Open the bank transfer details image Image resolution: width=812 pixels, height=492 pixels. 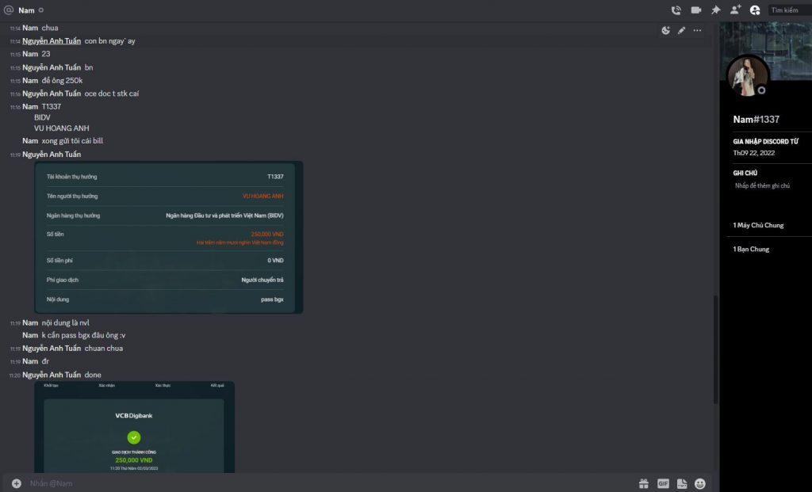pyautogui.click(x=168, y=238)
